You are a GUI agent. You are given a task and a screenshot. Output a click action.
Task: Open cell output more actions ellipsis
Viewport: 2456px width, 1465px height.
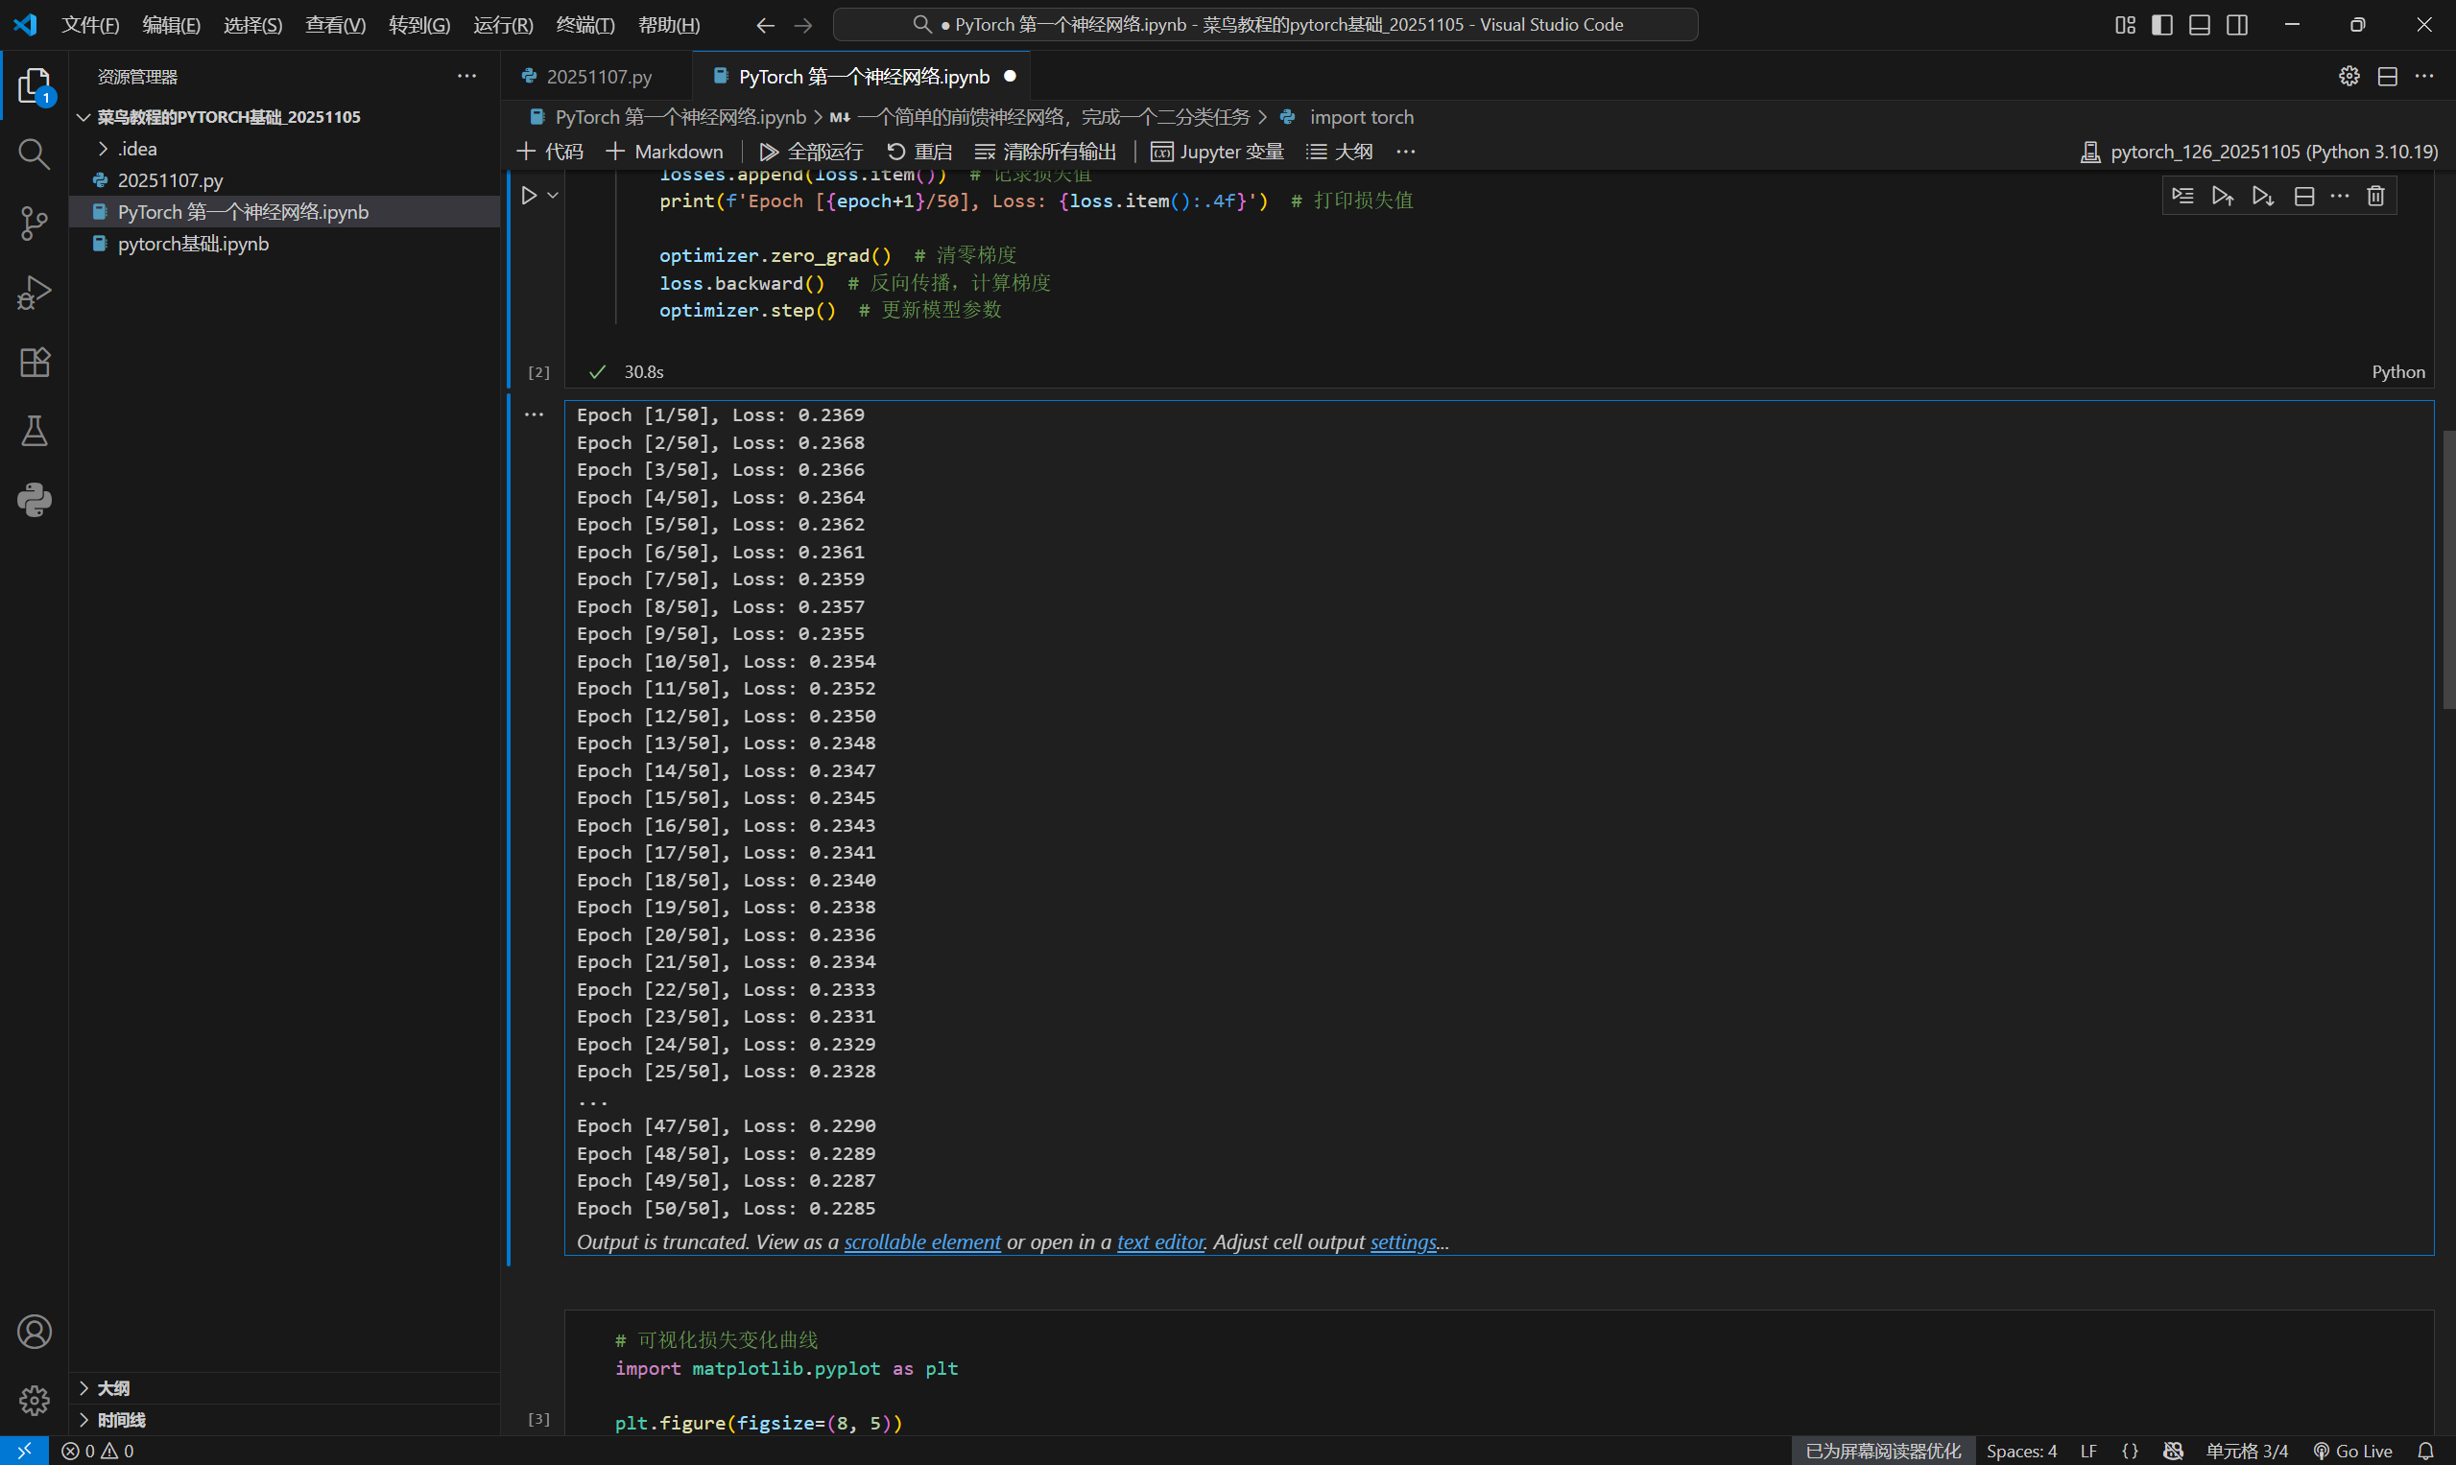[x=535, y=414]
